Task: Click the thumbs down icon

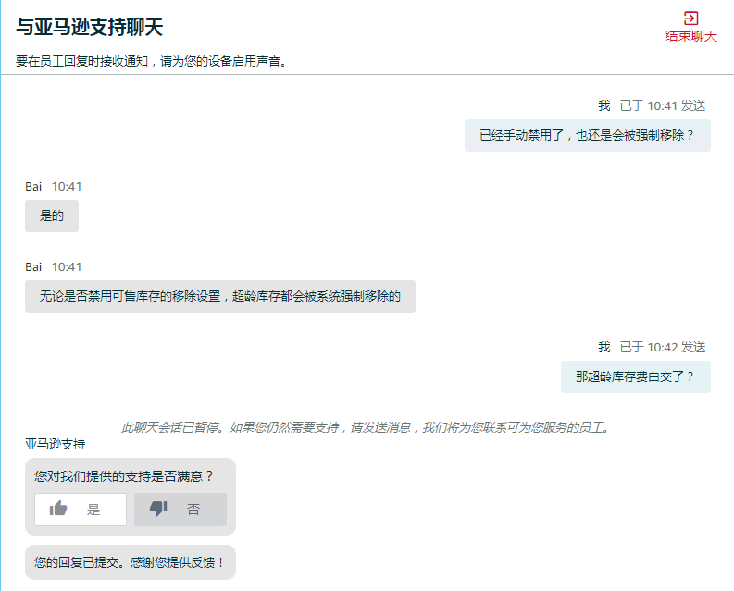Action: [158, 509]
